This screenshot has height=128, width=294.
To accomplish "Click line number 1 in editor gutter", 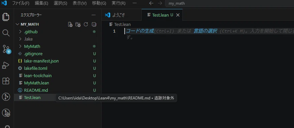I will (114, 31).
